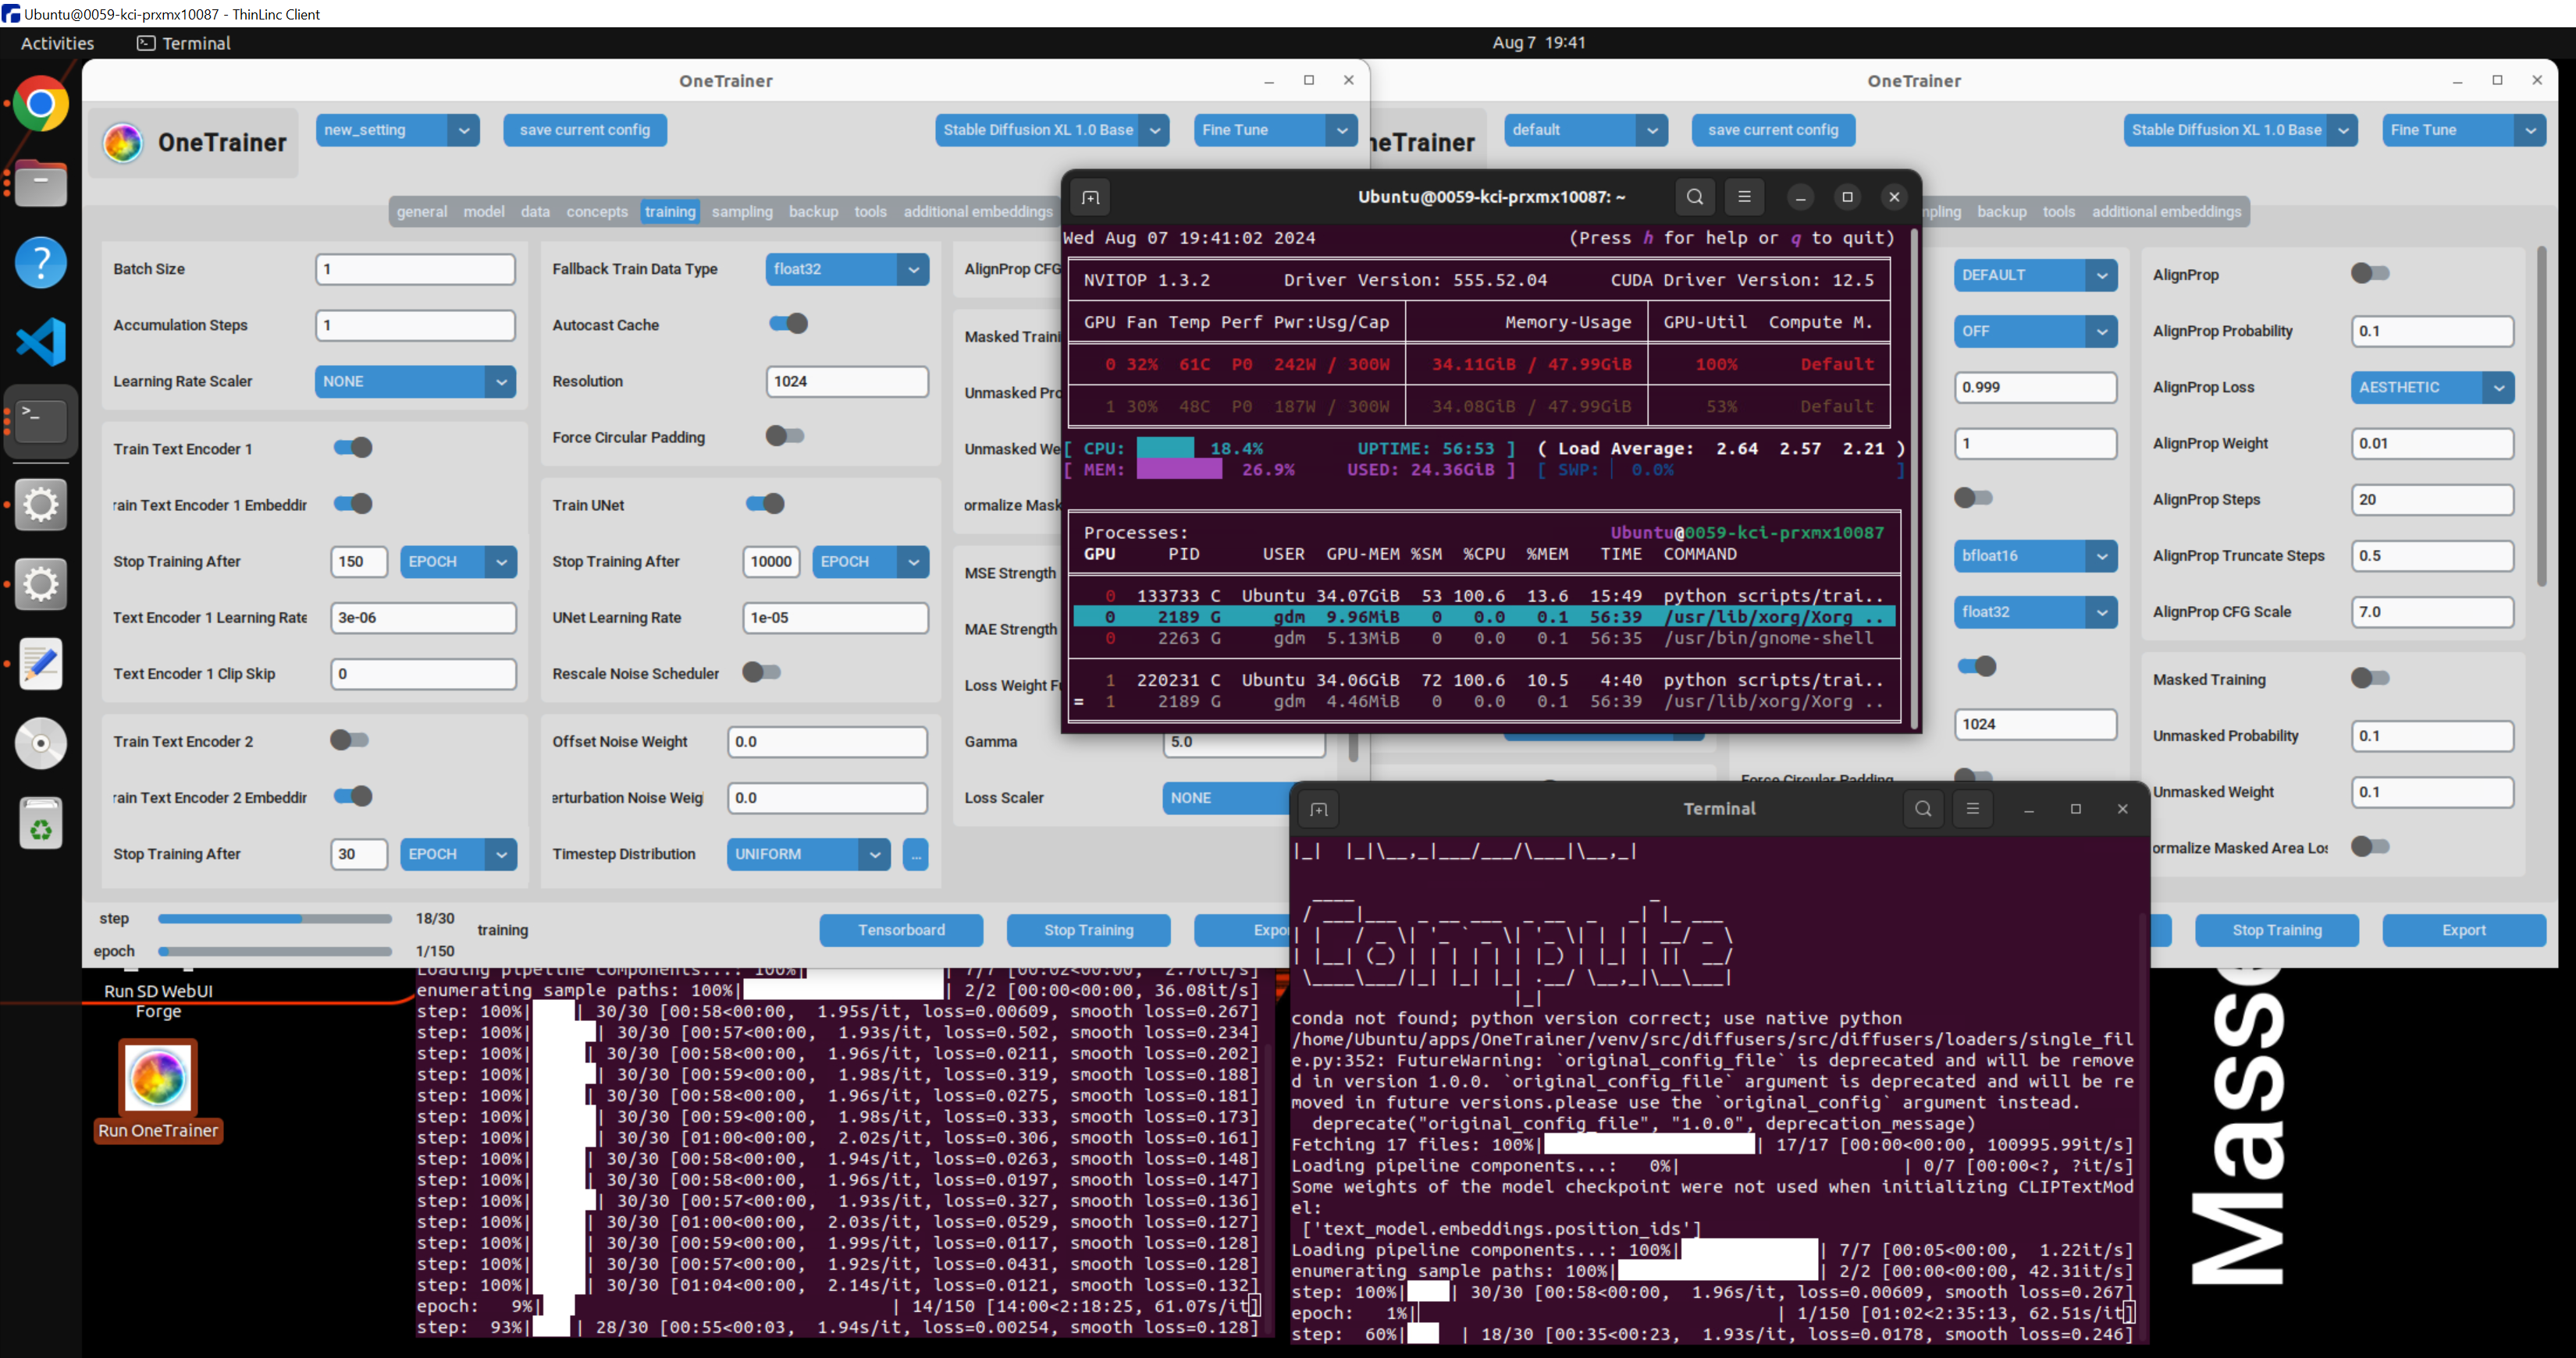Toggle Train Text Encoder 2 switch

click(350, 740)
